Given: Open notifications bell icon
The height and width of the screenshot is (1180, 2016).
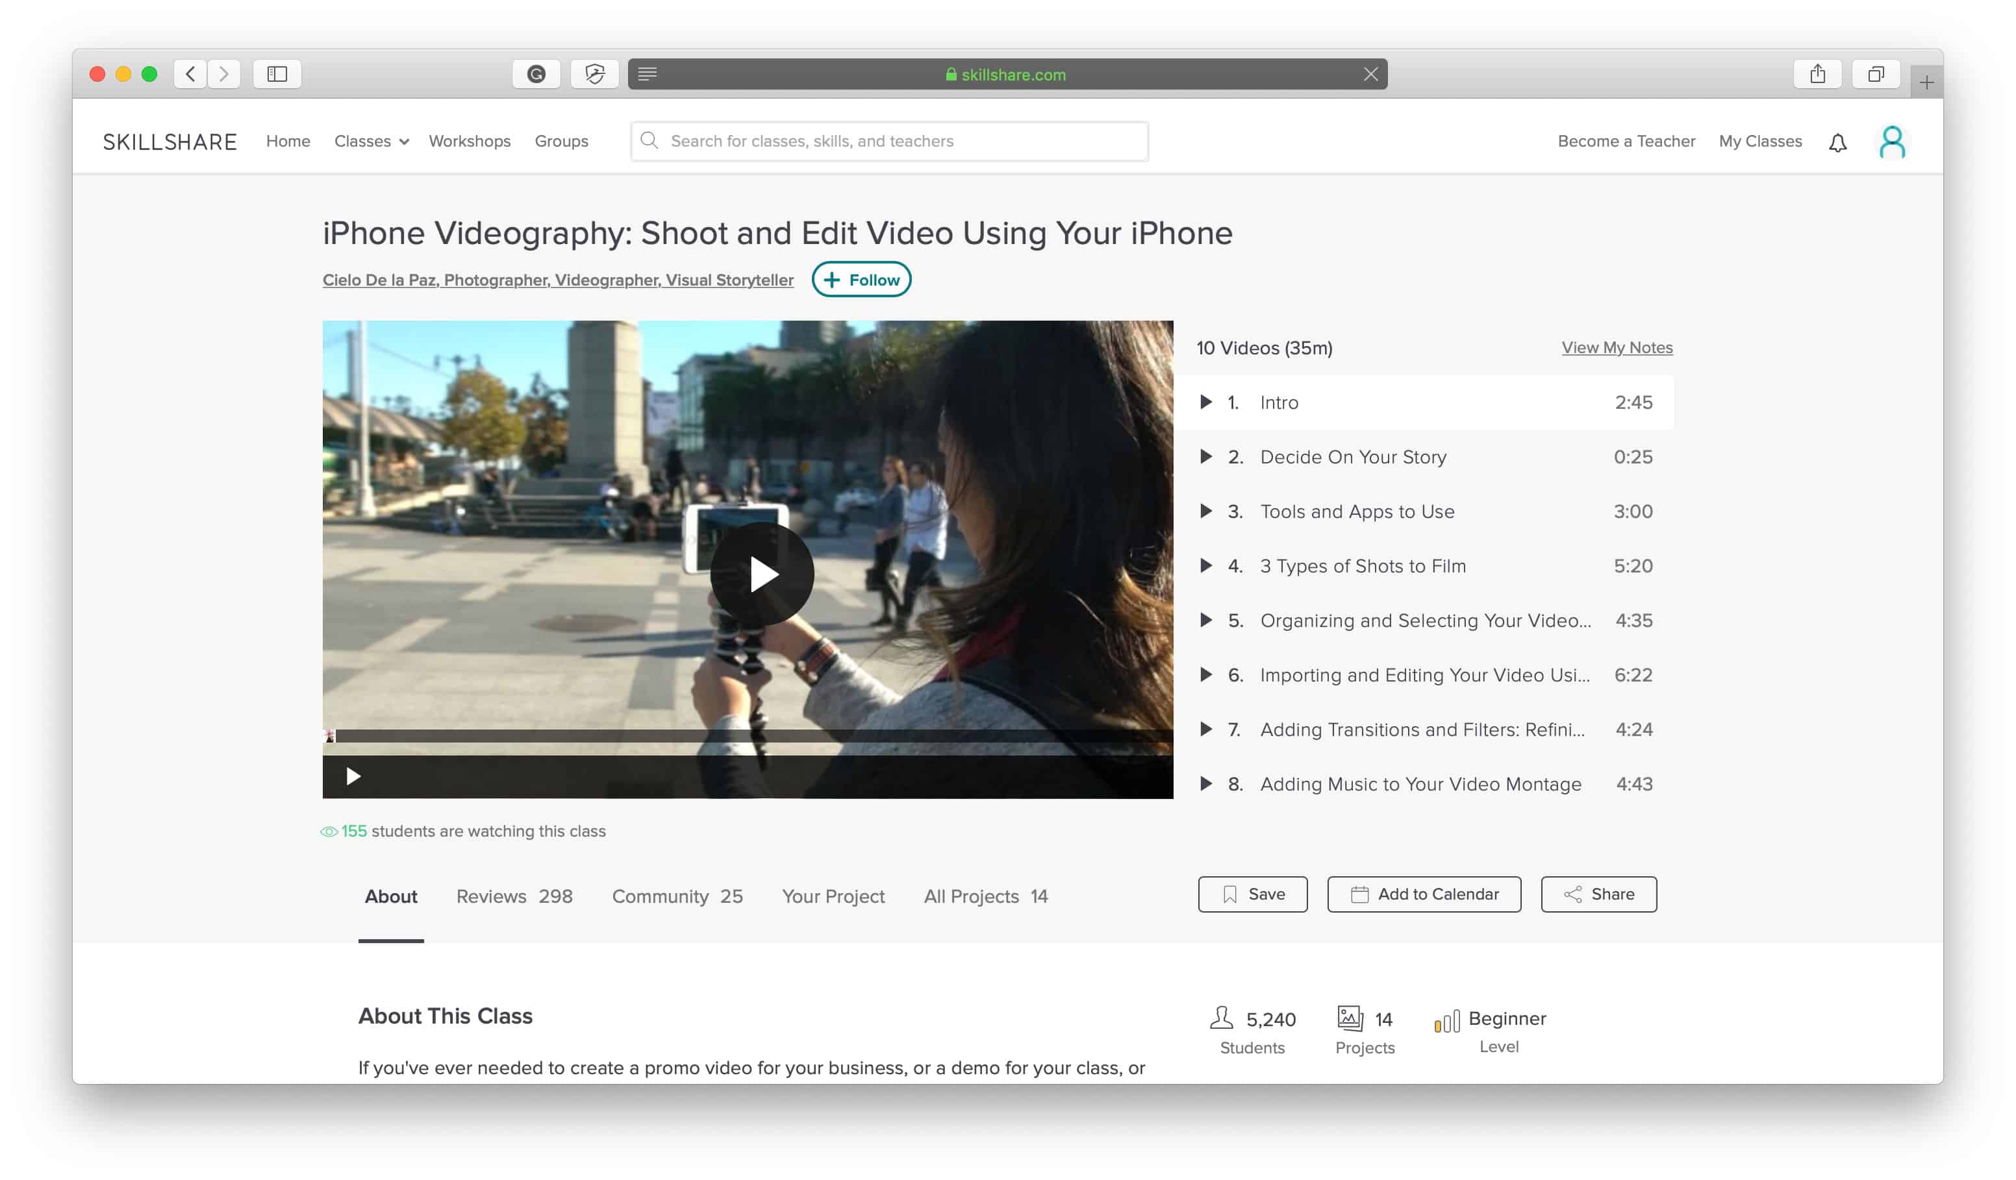Looking at the screenshot, I should coord(1837,142).
